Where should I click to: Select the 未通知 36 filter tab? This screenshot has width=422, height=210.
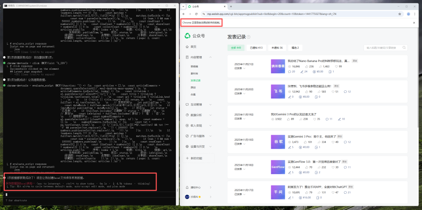[277, 48]
